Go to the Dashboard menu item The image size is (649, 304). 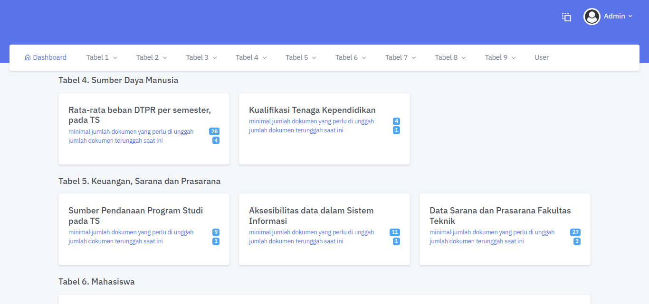(46, 57)
